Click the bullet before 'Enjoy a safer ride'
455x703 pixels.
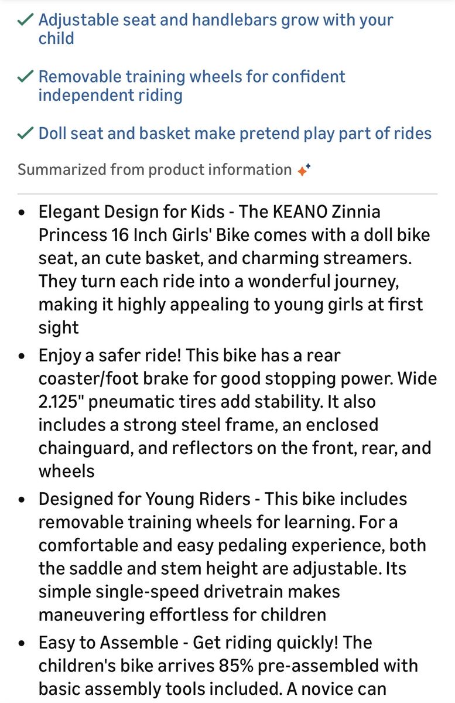click(22, 356)
